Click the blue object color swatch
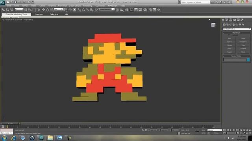 coord(248,60)
